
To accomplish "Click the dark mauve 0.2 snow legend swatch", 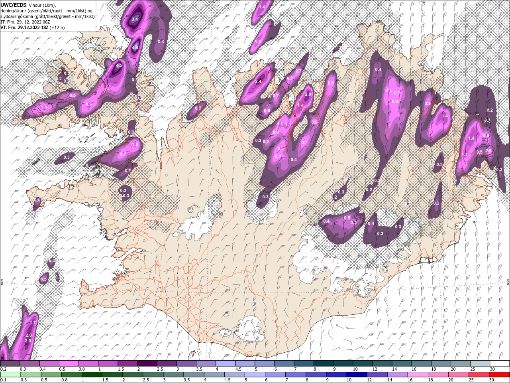I will (10, 363).
